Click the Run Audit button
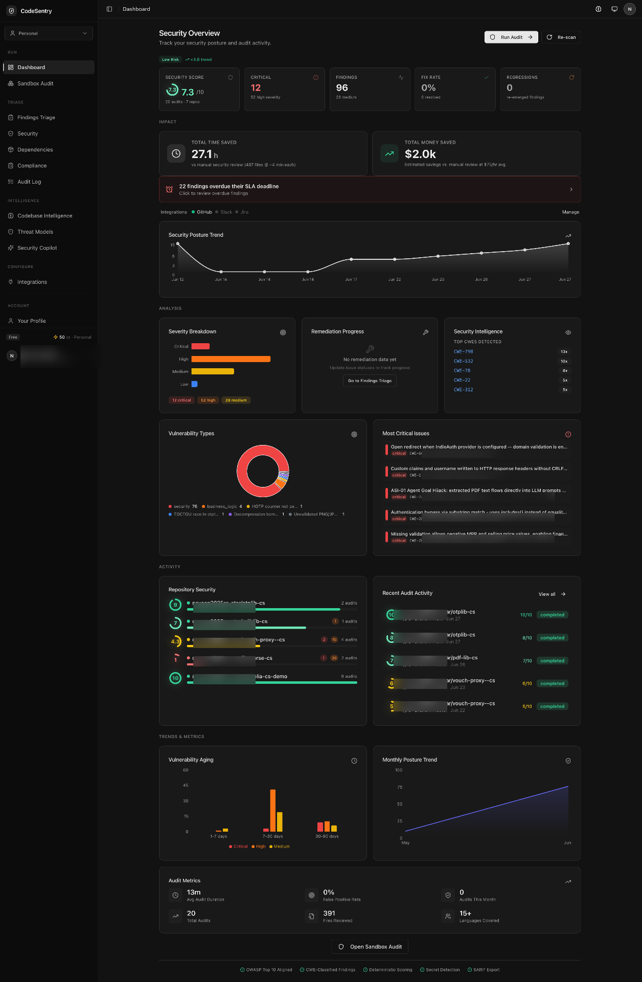The width and height of the screenshot is (642, 982). coord(511,37)
